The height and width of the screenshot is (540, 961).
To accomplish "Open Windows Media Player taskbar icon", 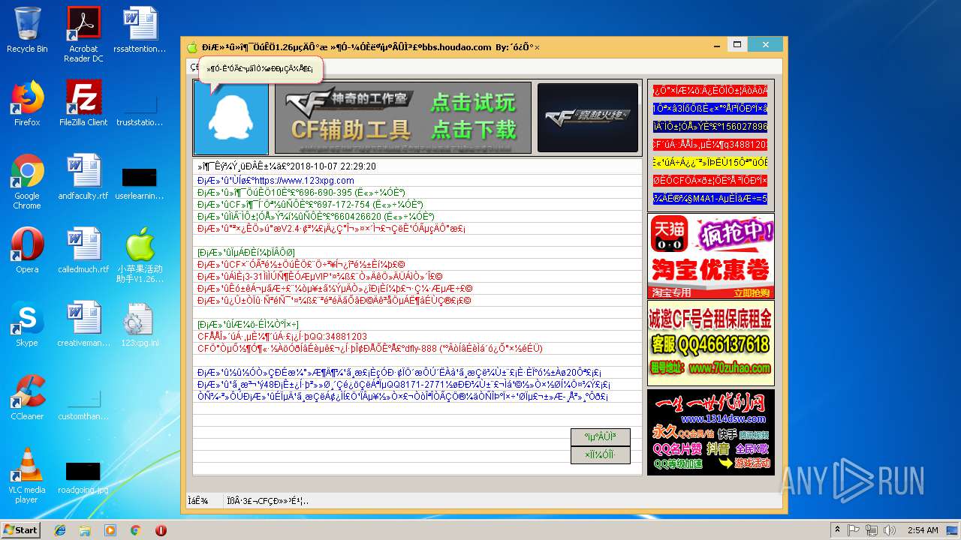I will click(110, 530).
